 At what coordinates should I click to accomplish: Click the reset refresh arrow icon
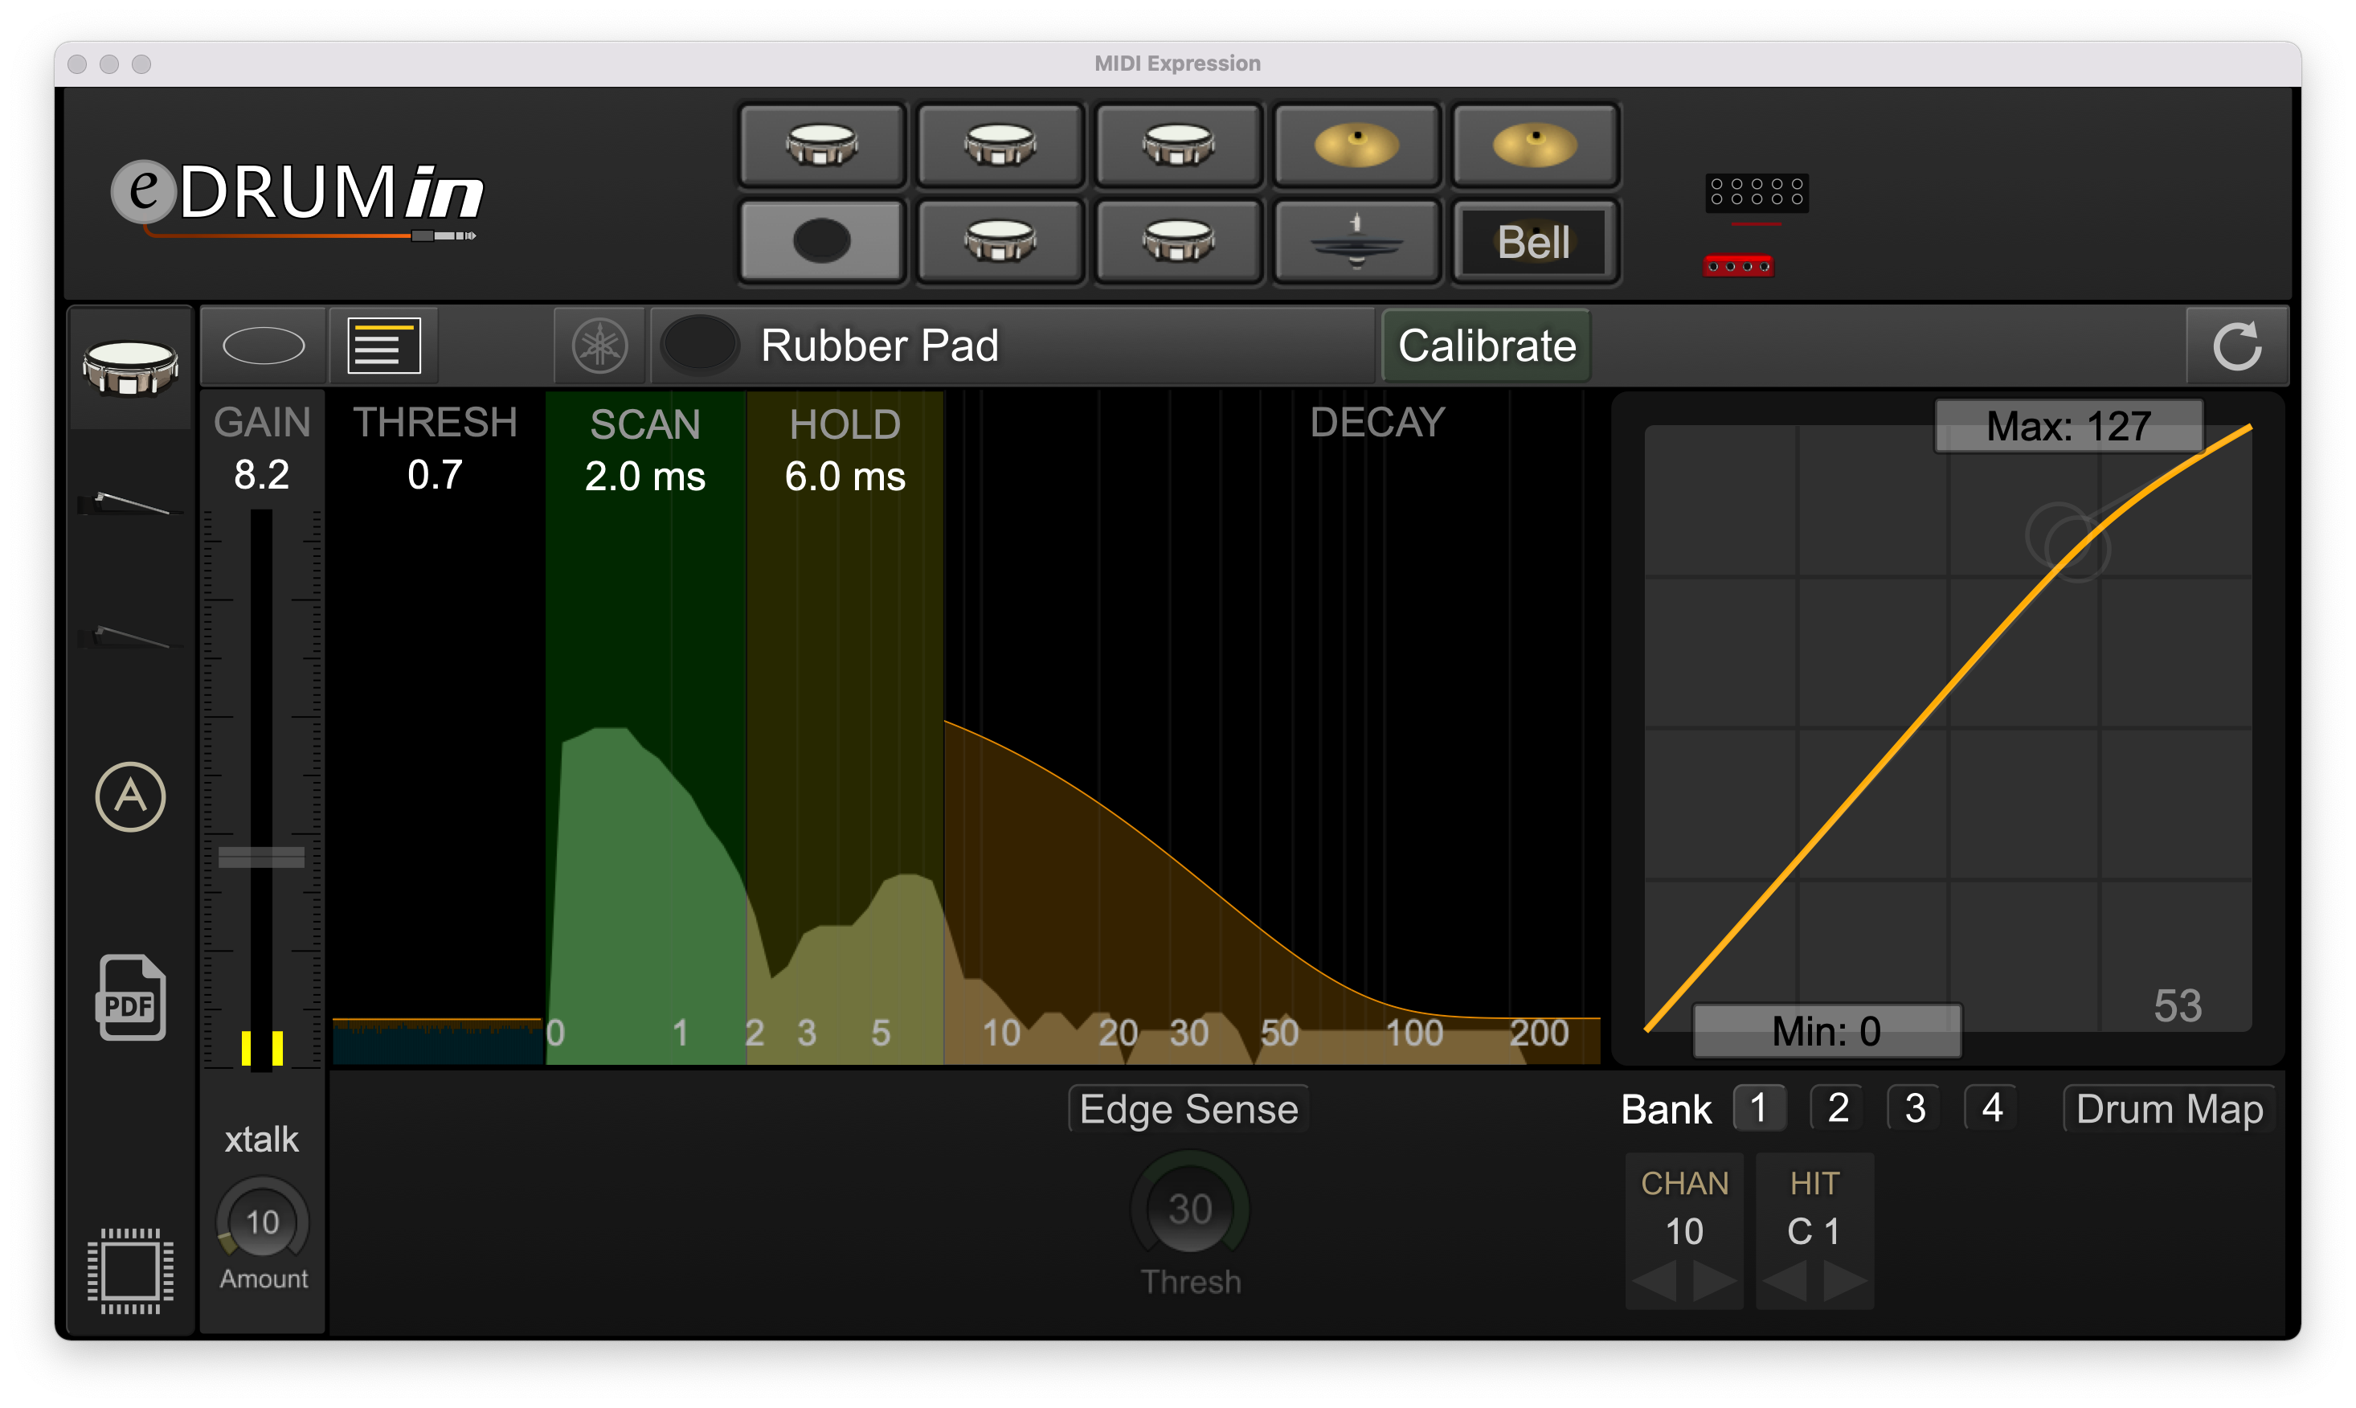pyautogui.click(x=2237, y=346)
